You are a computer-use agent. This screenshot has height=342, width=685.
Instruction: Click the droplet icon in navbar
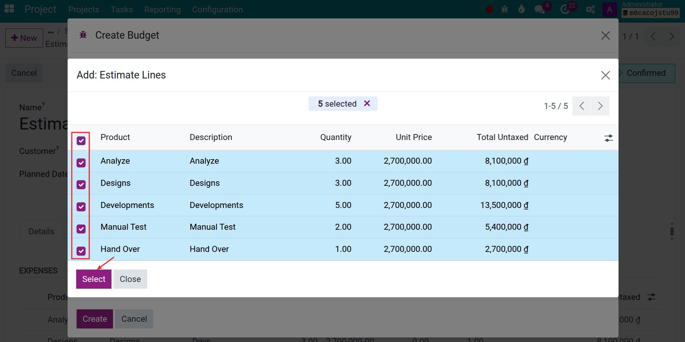coord(521,9)
